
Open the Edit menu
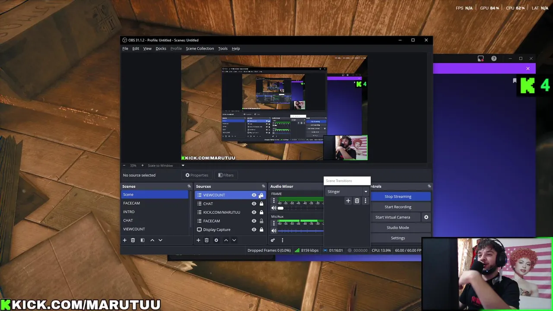tap(136, 48)
